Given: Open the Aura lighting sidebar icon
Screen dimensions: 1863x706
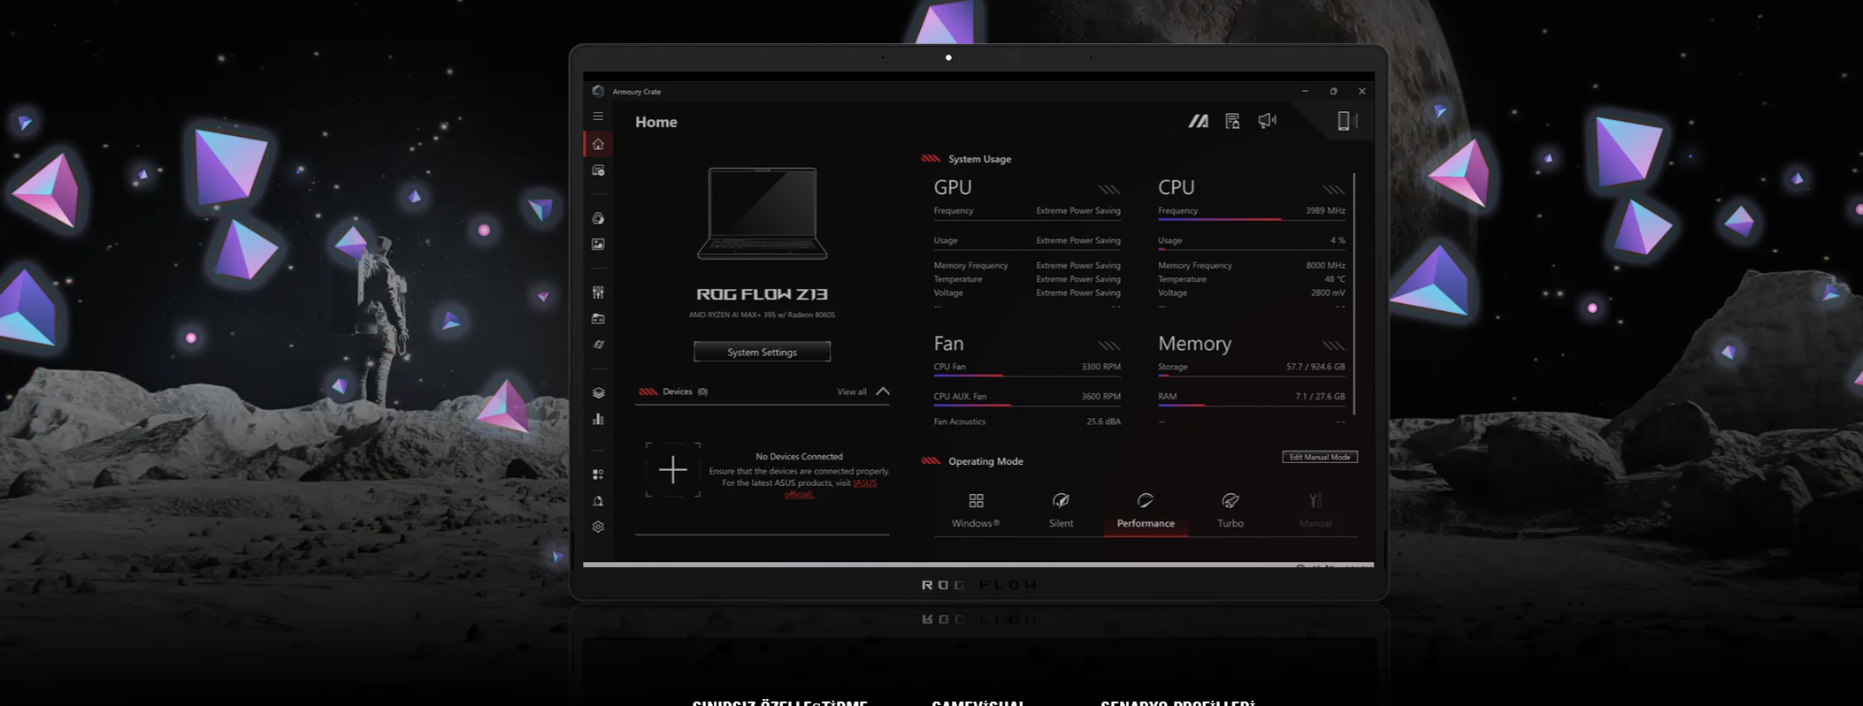Looking at the screenshot, I should click(598, 218).
